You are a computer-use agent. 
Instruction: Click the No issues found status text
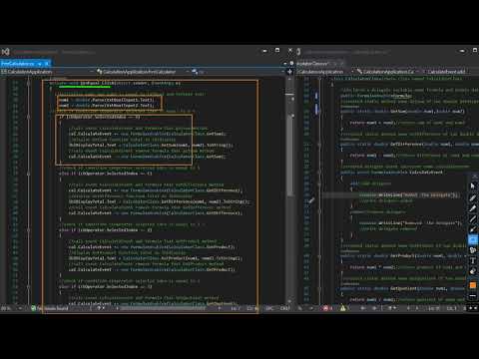[53, 308]
